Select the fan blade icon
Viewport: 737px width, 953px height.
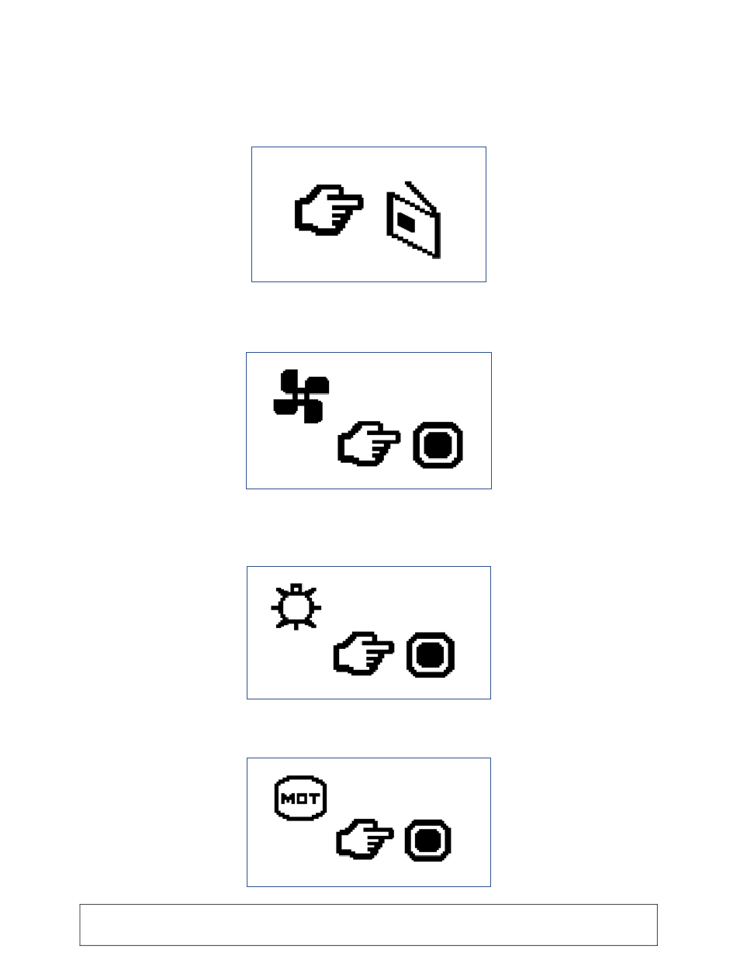click(x=302, y=396)
